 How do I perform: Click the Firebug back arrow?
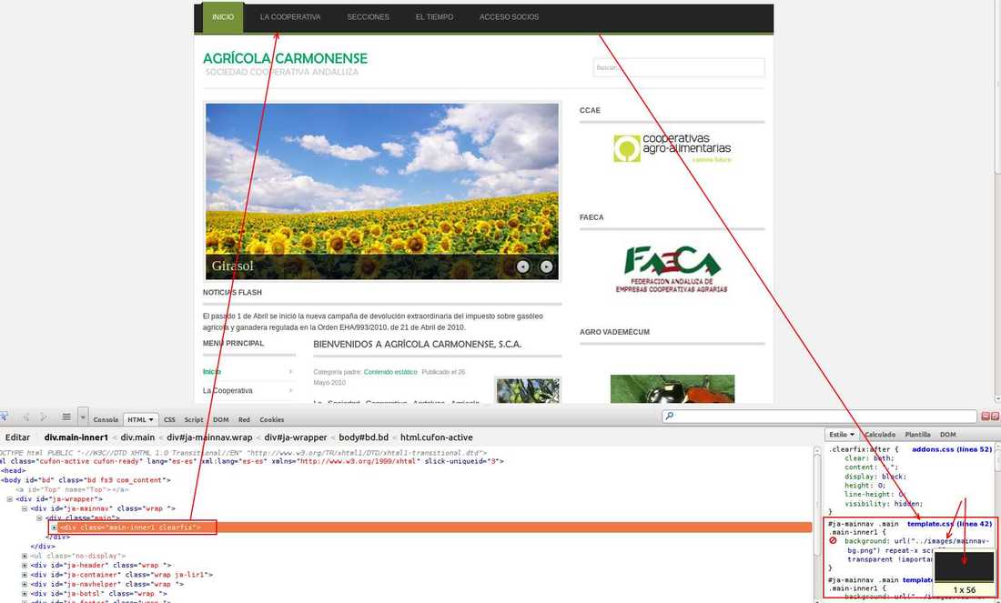(26, 417)
